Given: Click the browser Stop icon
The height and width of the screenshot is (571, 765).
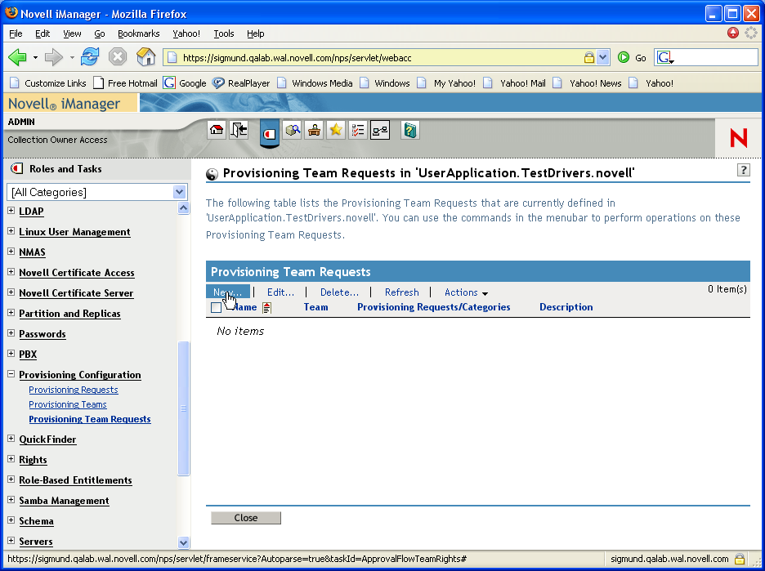Looking at the screenshot, I should pyautogui.click(x=118, y=57).
